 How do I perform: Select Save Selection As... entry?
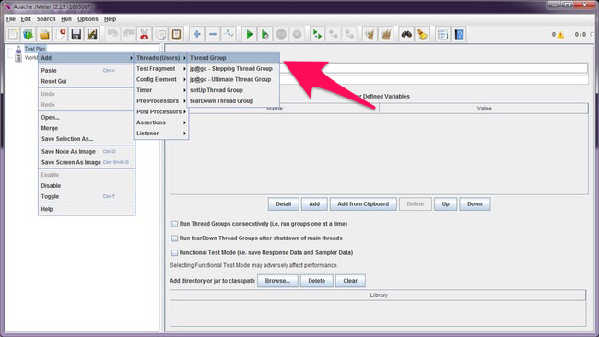[x=87, y=139]
